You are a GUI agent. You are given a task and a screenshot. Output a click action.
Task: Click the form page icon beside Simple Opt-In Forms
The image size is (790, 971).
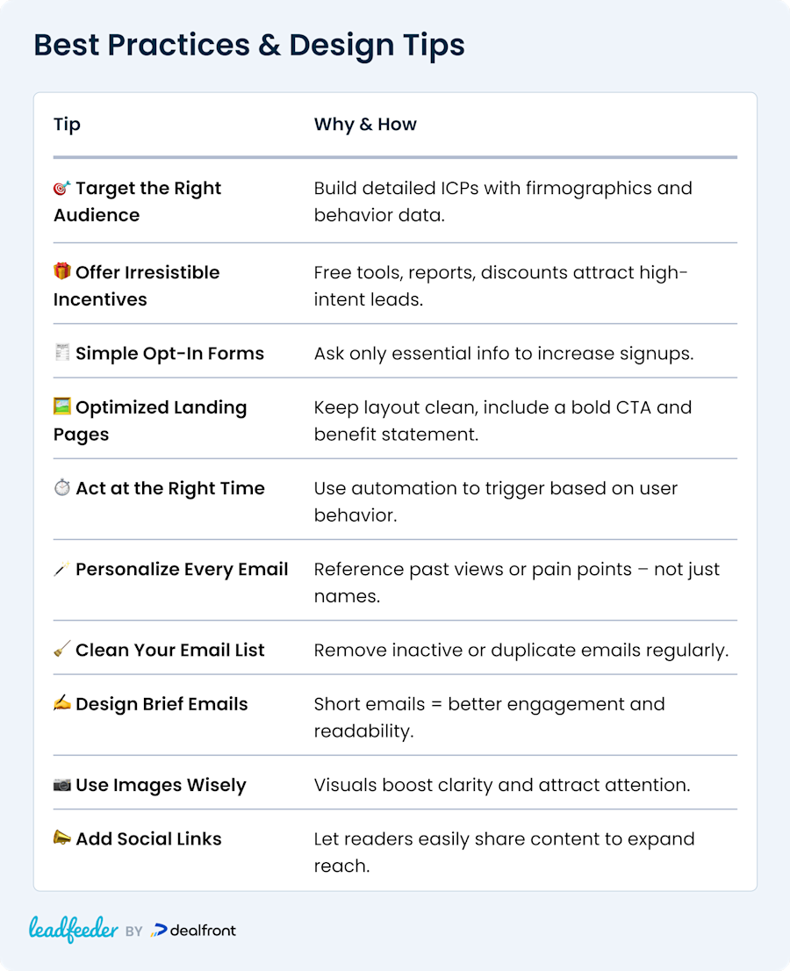tap(62, 352)
